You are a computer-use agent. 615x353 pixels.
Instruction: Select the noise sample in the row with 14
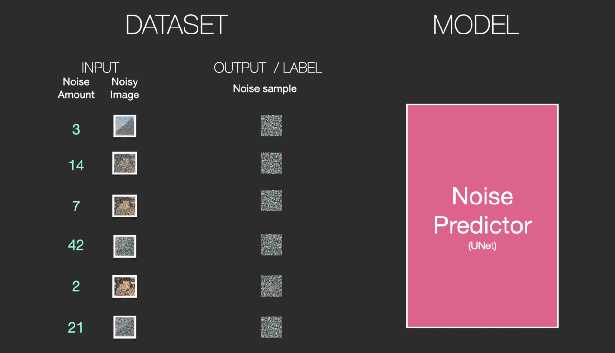272,163
